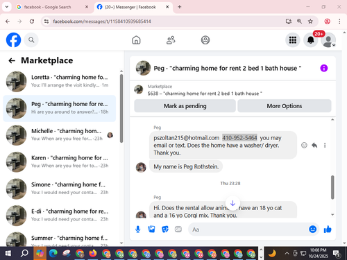Open the Windows Start menu

[x=8, y=254]
